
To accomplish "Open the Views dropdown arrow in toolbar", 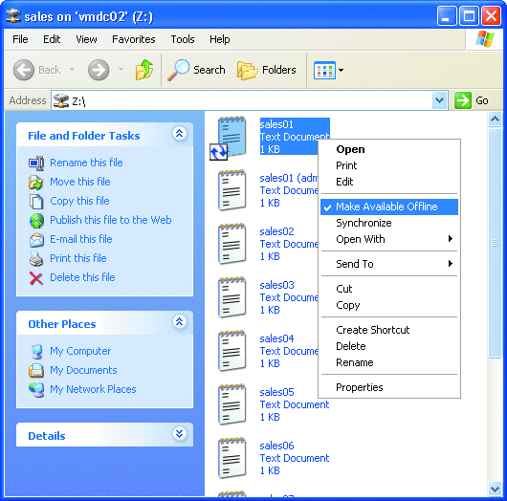I will click(x=341, y=70).
